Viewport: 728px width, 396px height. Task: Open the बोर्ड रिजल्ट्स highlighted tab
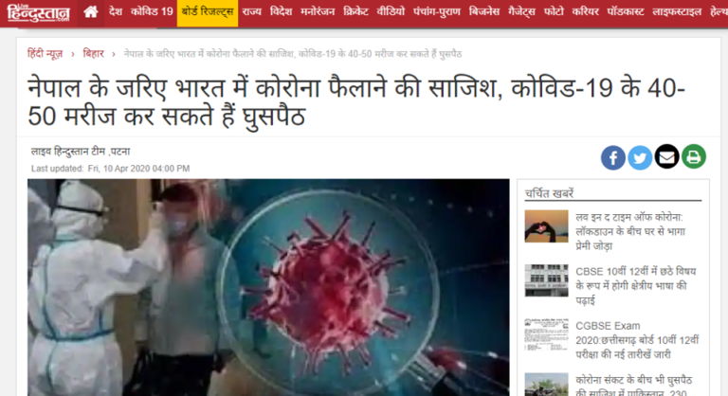[208, 12]
